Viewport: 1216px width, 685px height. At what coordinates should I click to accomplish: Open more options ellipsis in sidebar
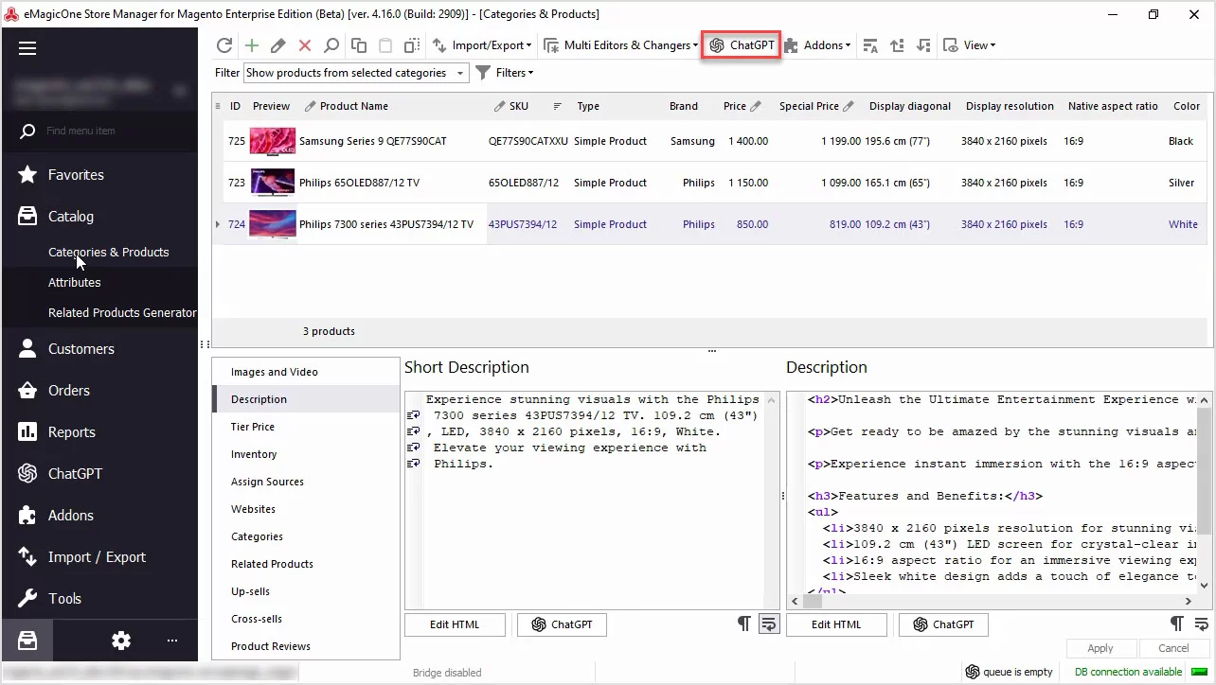click(172, 641)
